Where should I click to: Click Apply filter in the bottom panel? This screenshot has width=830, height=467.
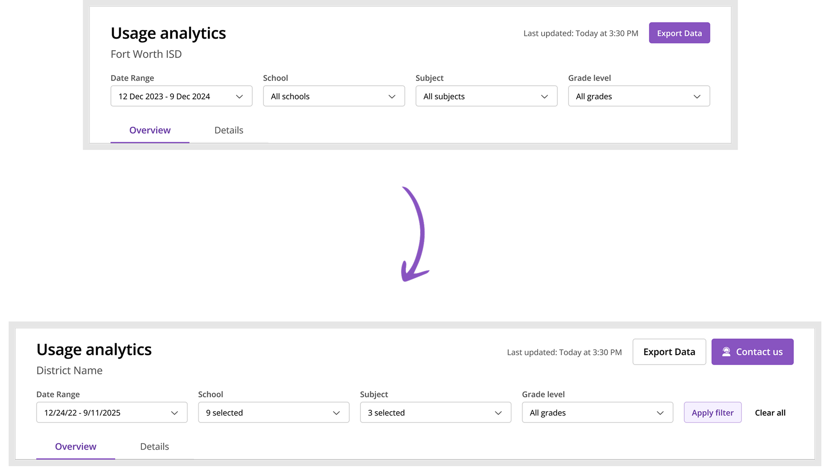pyautogui.click(x=712, y=413)
